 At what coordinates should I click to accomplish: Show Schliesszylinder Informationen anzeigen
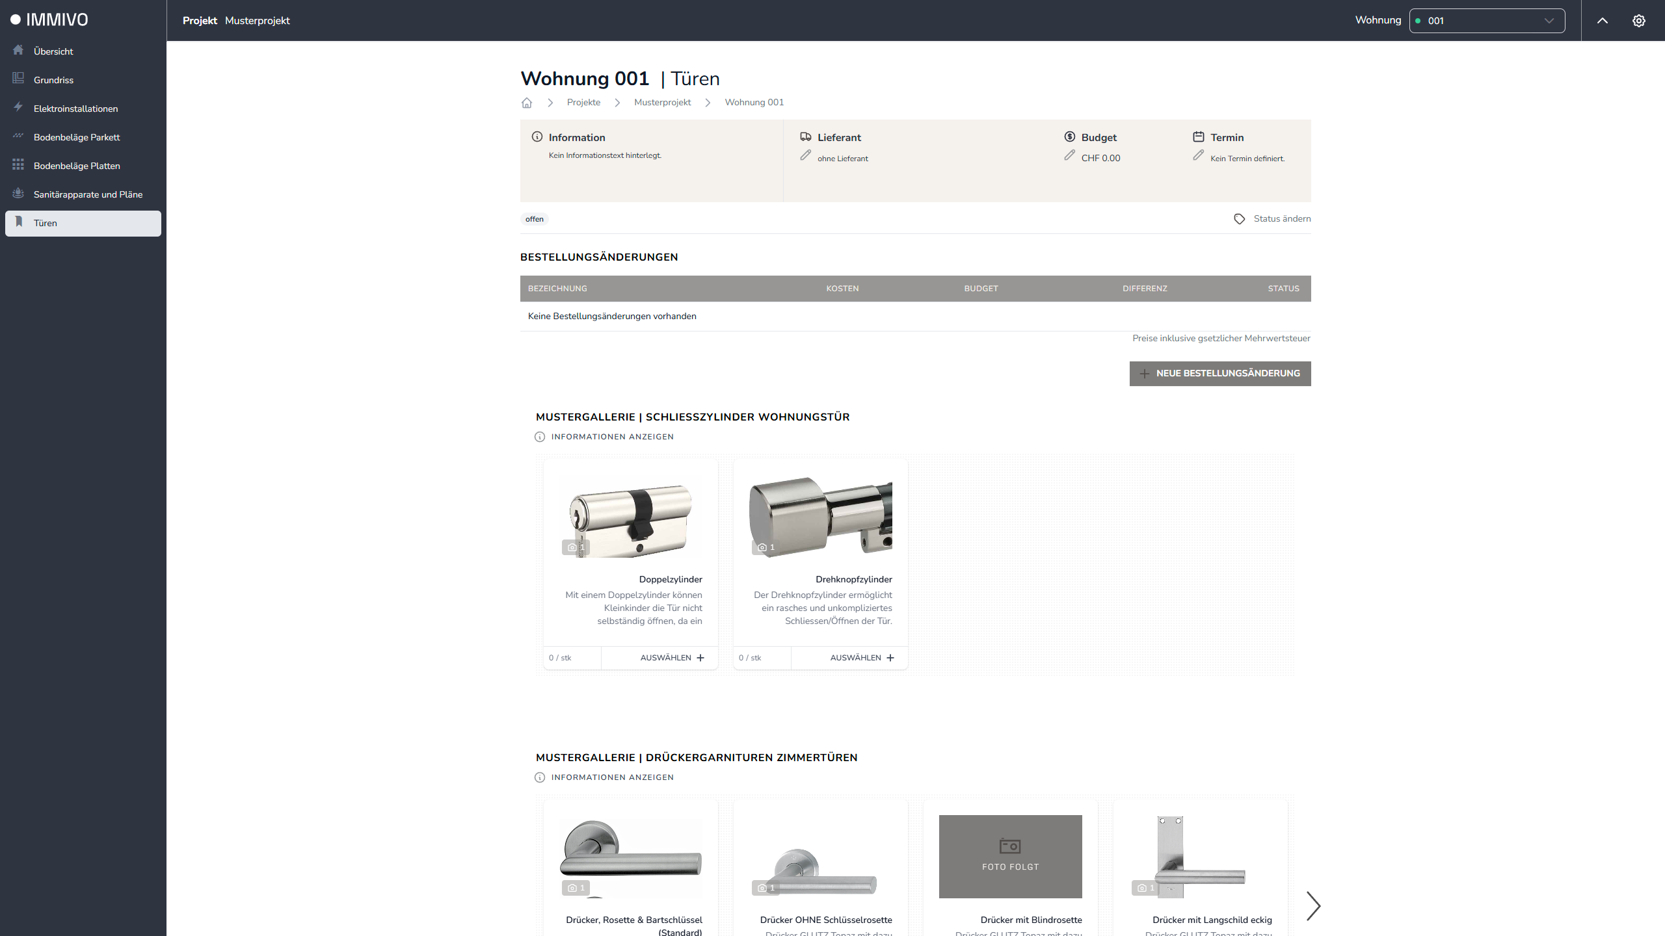pyautogui.click(x=611, y=437)
